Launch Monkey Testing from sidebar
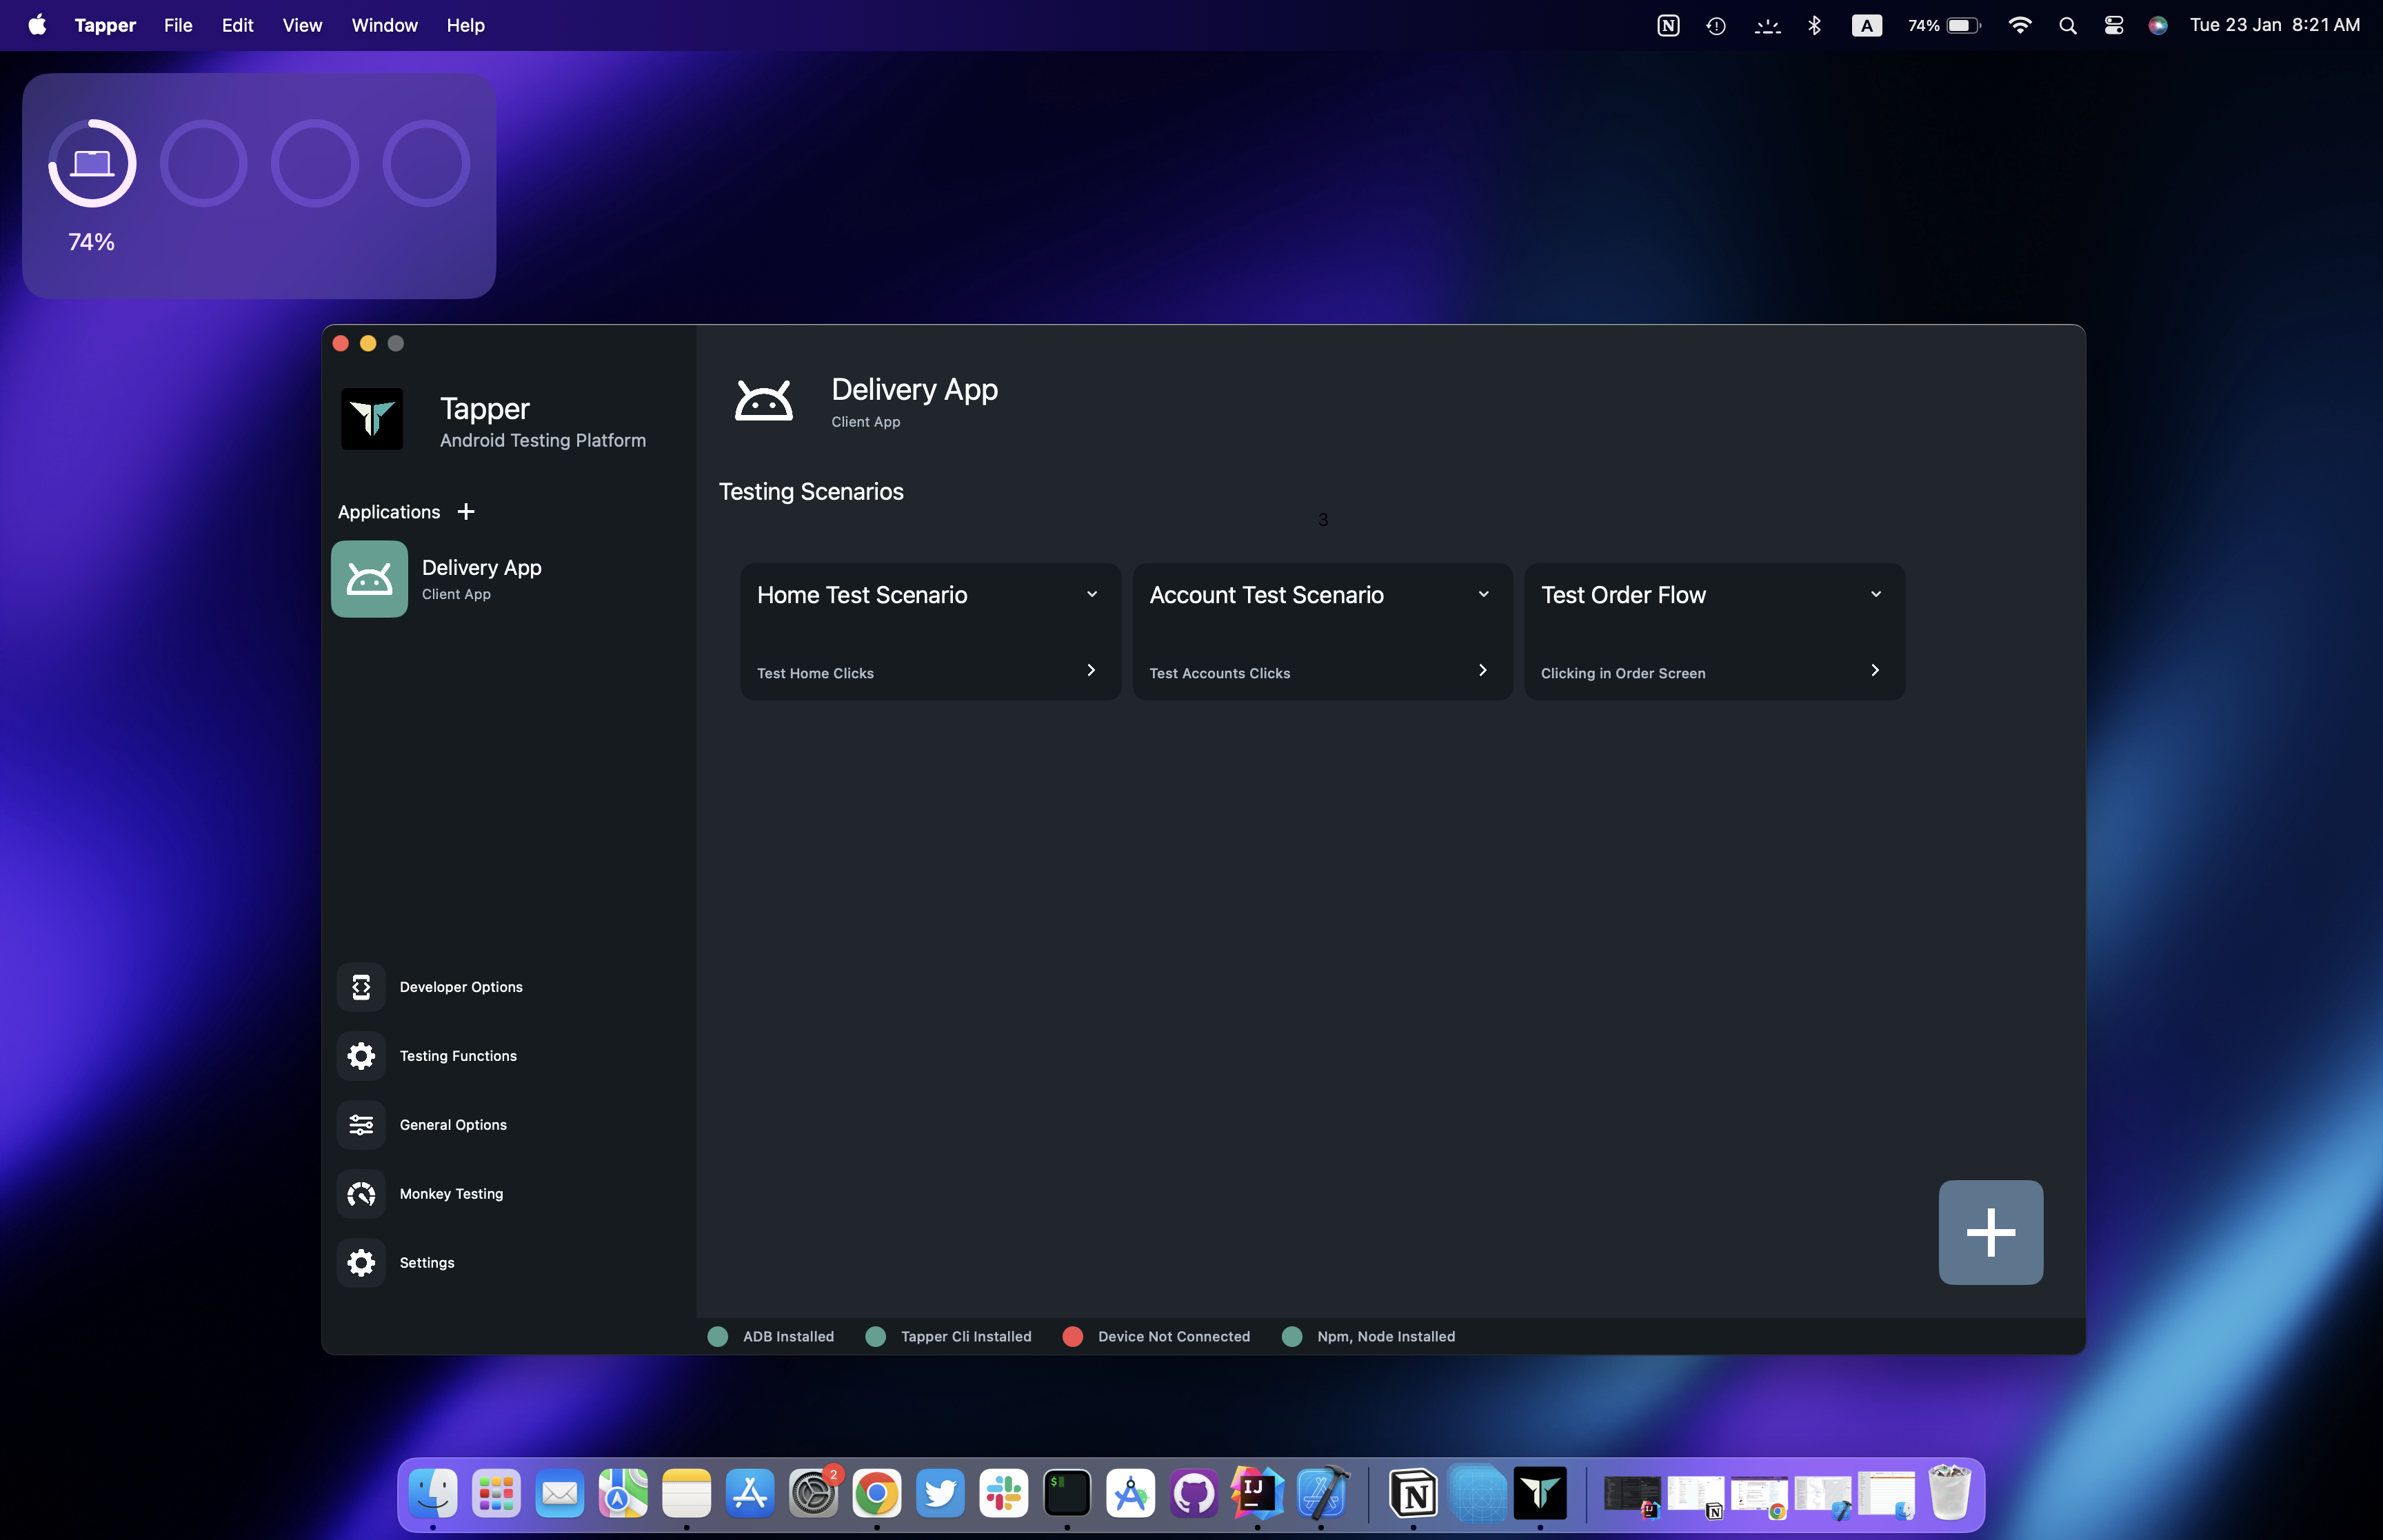This screenshot has height=1540, width=2383. point(361,1194)
